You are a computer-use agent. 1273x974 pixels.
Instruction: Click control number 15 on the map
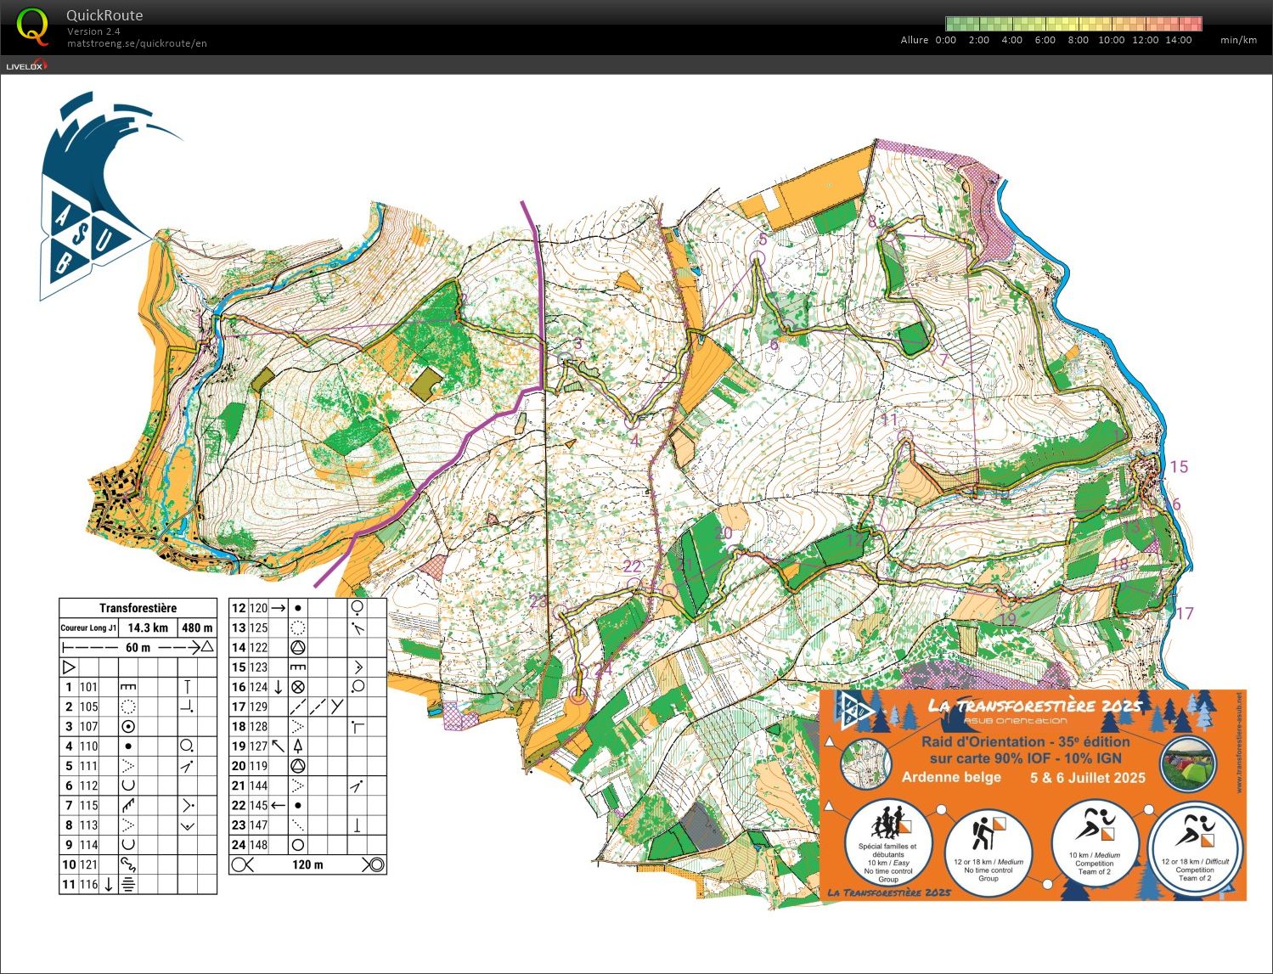(x=1178, y=467)
